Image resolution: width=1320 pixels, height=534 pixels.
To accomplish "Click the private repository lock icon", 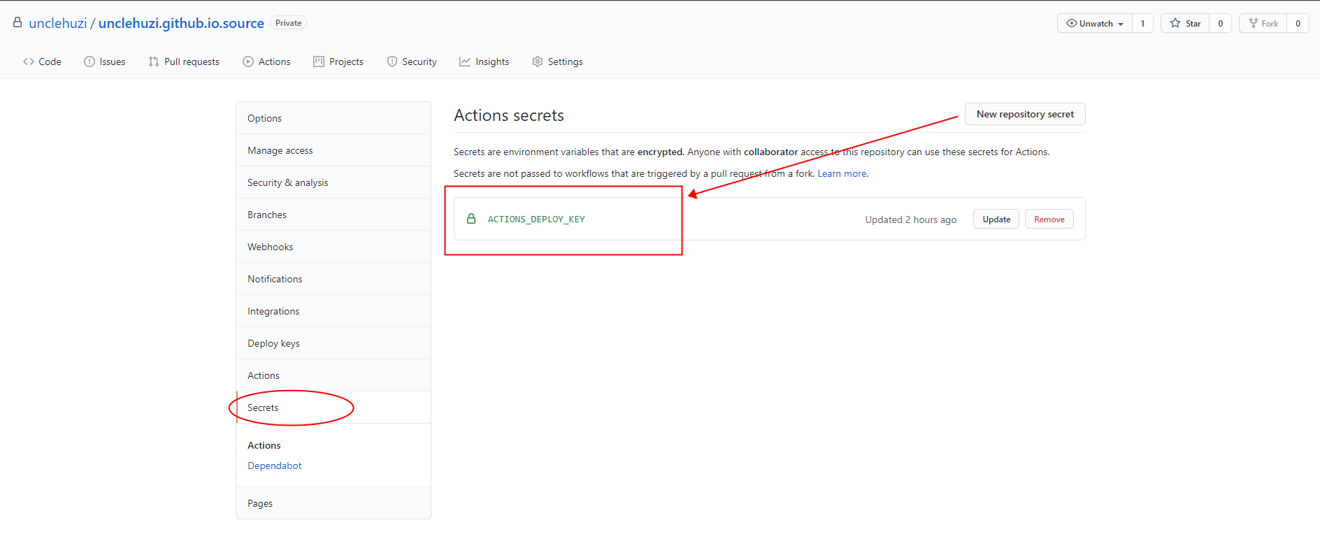I will [x=17, y=22].
